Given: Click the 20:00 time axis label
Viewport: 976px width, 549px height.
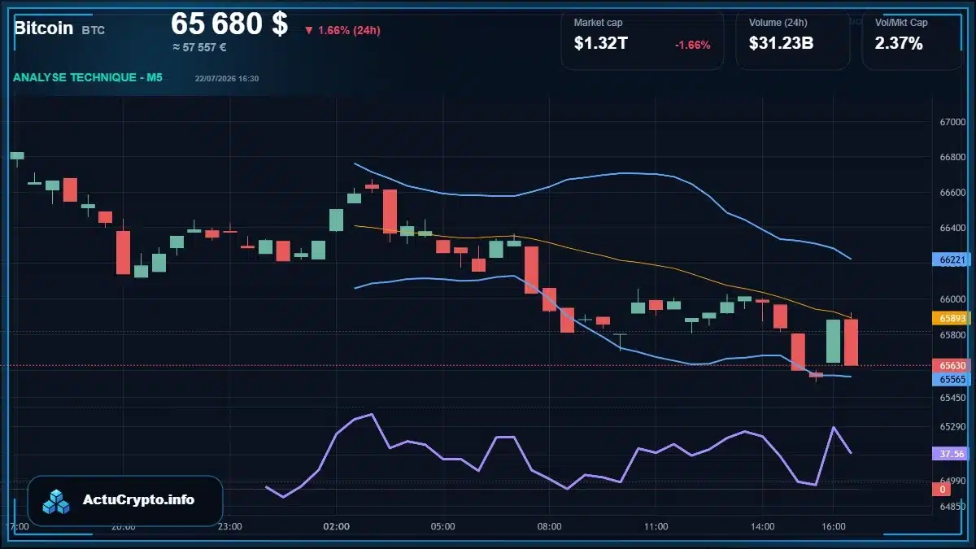Looking at the screenshot, I should [x=124, y=526].
